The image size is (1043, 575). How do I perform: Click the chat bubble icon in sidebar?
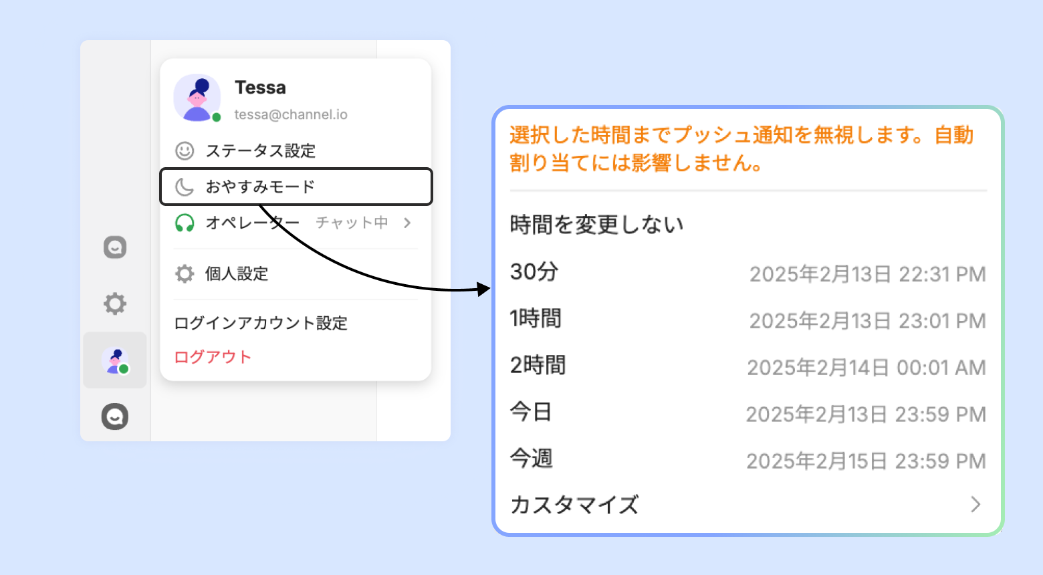click(115, 247)
